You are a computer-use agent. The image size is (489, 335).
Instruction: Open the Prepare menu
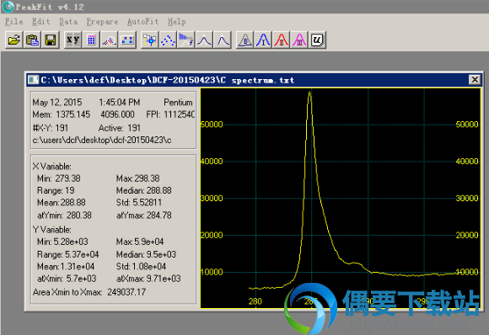click(x=102, y=22)
